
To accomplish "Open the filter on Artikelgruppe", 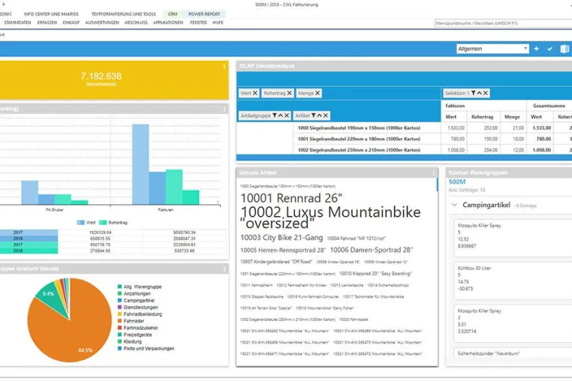I will coord(274,115).
